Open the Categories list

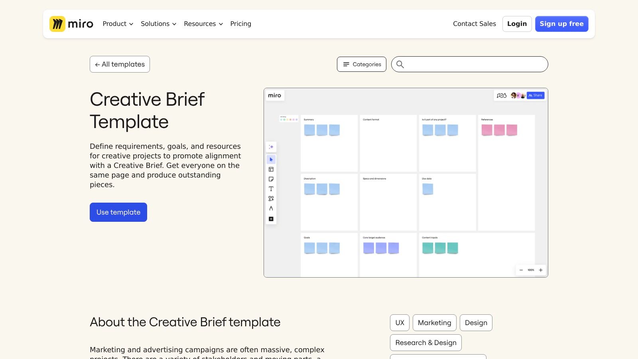tap(362, 64)
